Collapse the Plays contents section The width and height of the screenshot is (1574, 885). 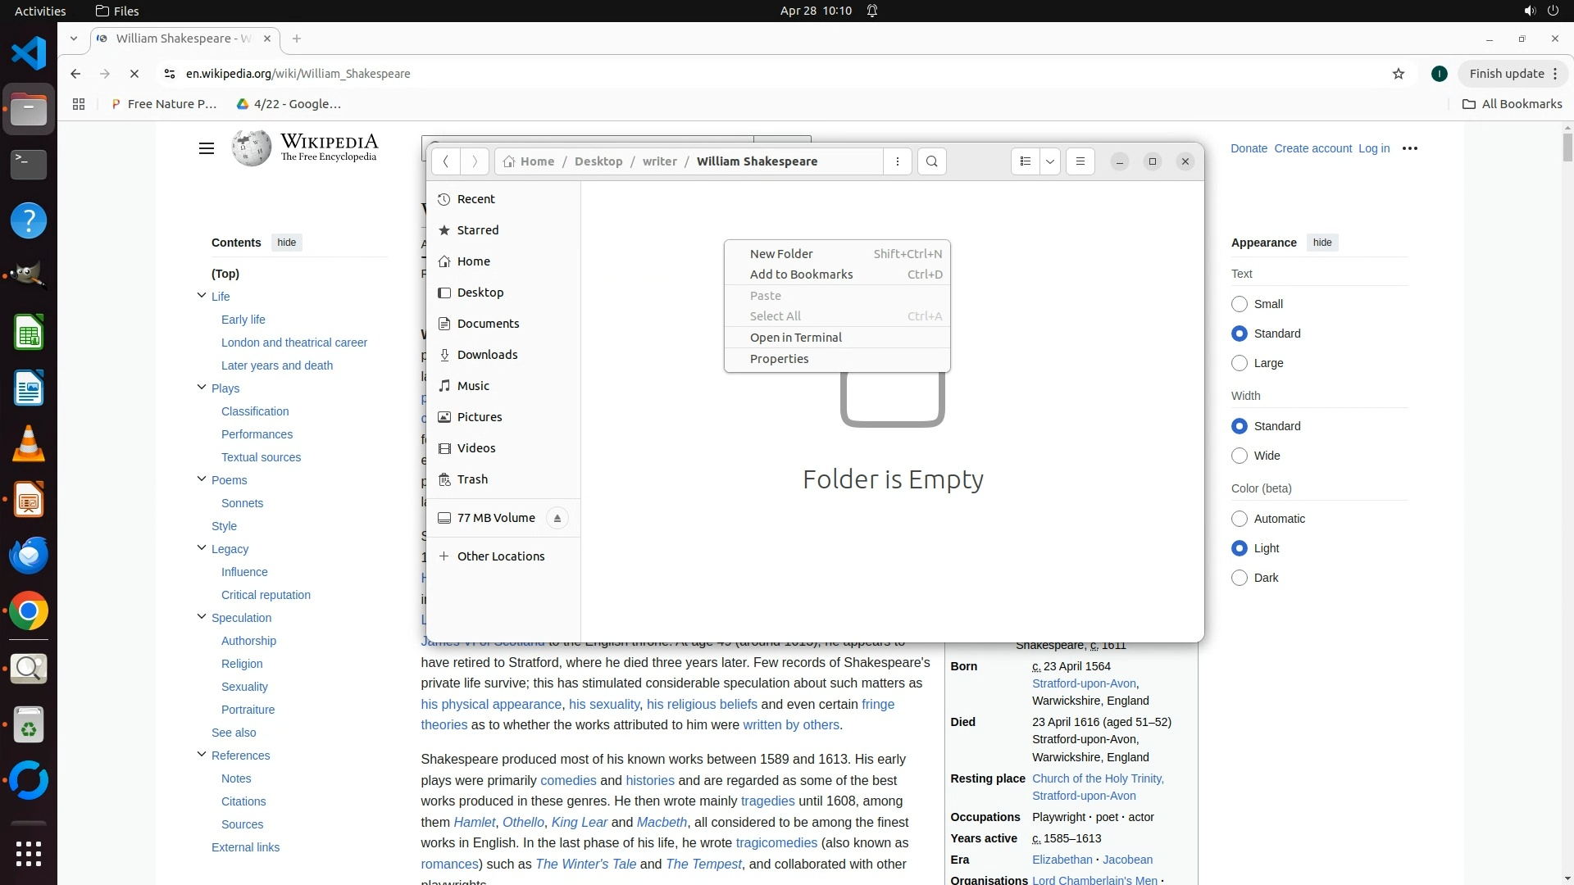pyautogui.click(x=202, y=388)
